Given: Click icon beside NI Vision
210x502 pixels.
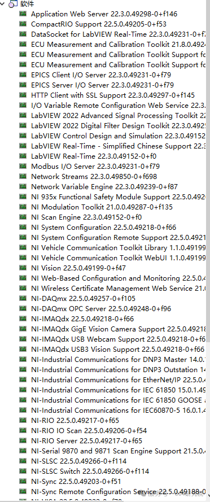Looking at the screenshot, I should (23, 268).
